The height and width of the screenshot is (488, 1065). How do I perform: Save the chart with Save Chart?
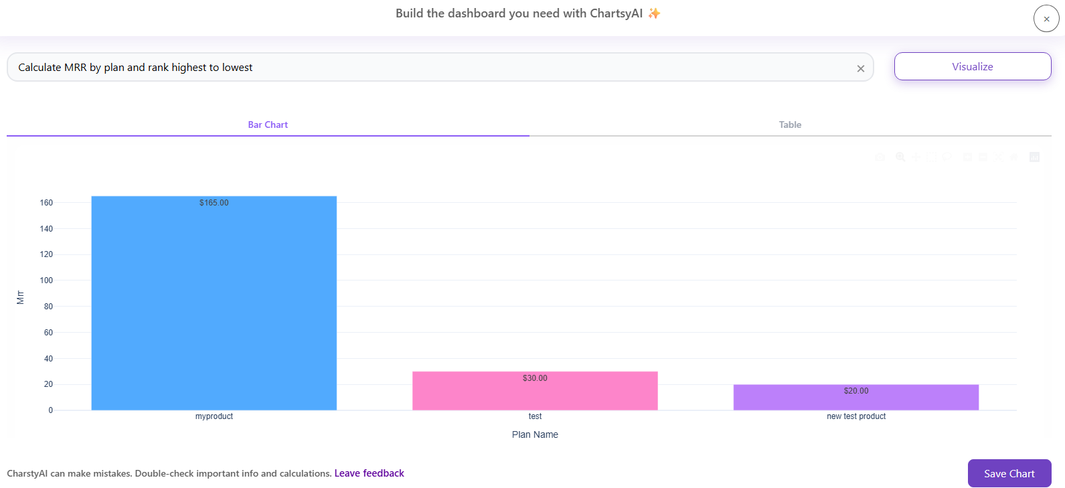click(x=1009, y=473)
